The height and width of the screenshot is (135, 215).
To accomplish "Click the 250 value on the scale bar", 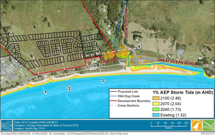I will (186, 123).
